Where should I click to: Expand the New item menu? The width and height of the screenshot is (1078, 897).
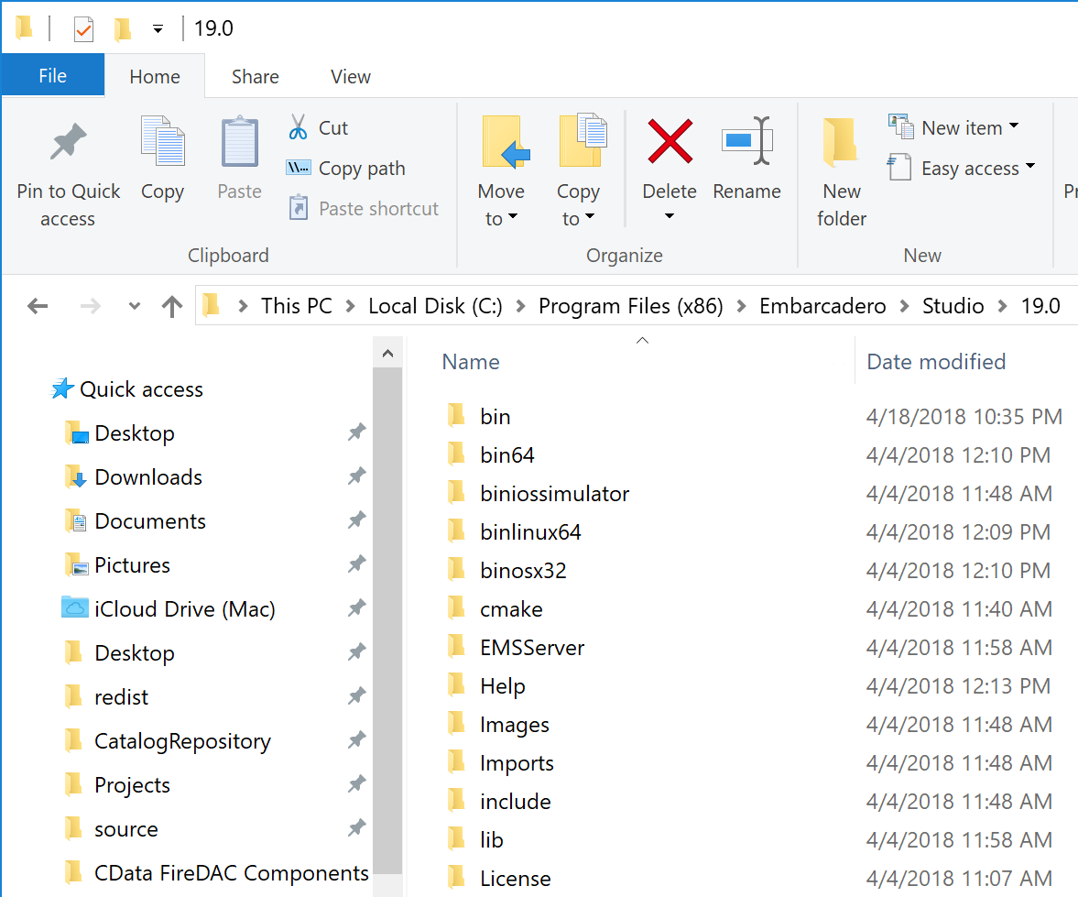coord(954,127)
